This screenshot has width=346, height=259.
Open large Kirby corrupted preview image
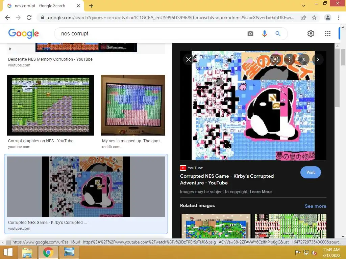click(253, 106)
